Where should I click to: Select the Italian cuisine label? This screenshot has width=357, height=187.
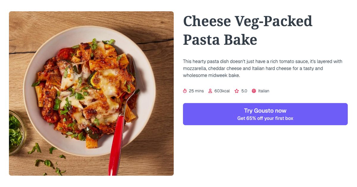(x=263, y=91)
